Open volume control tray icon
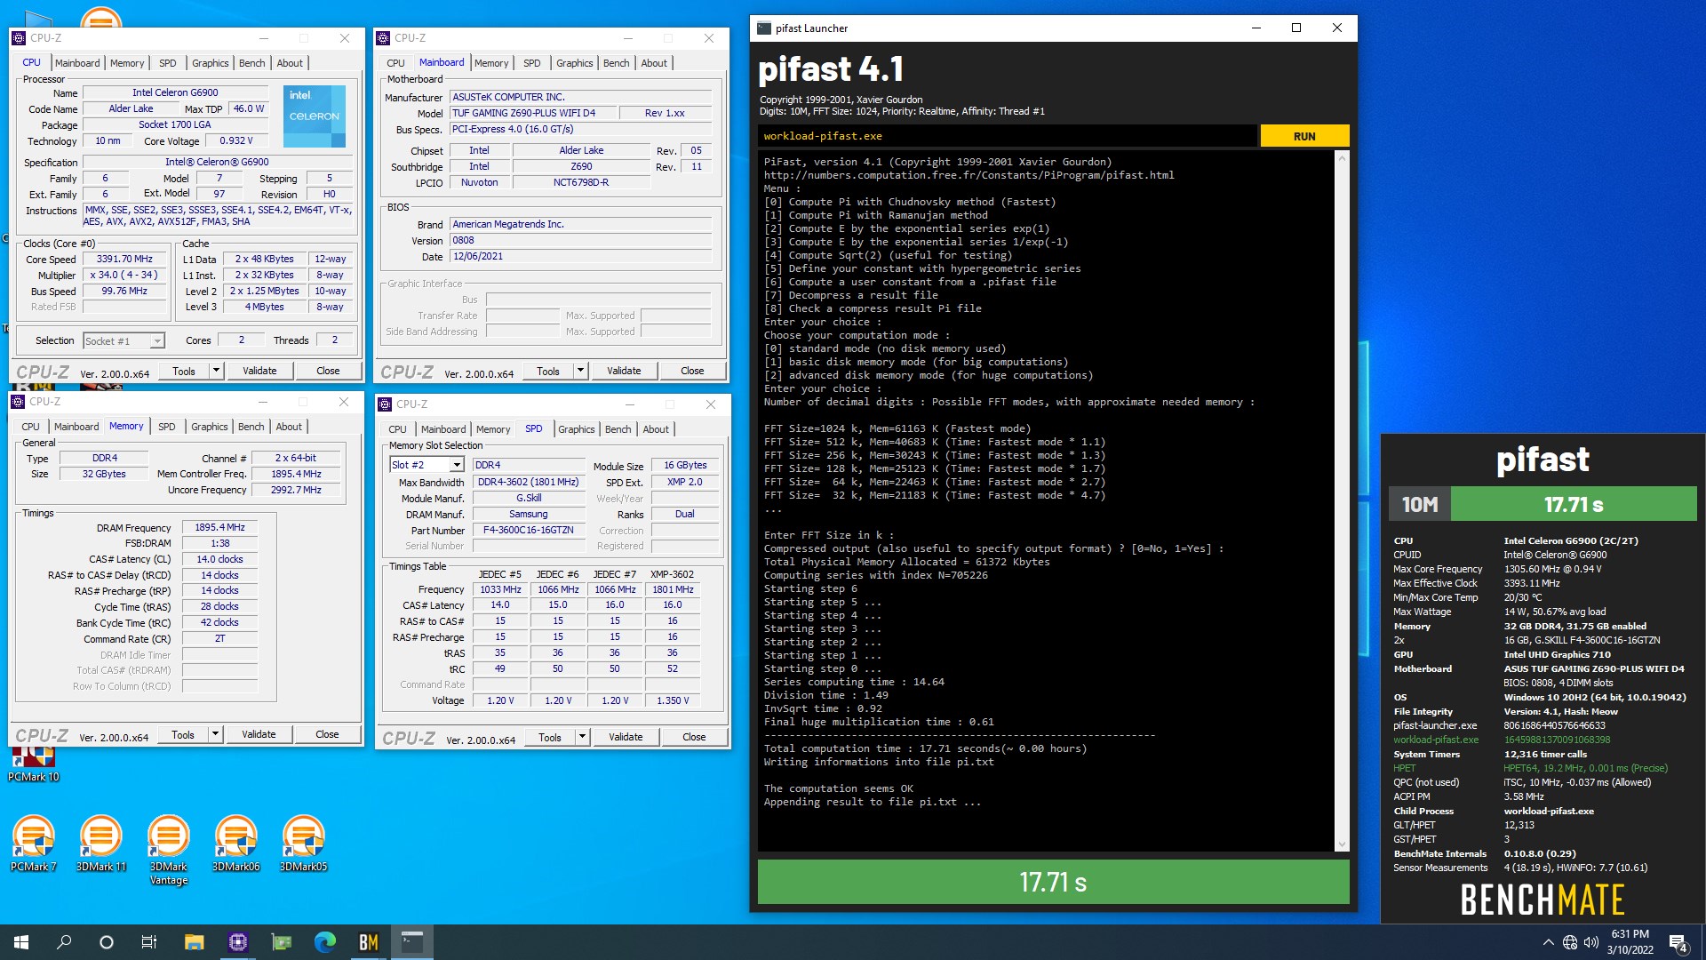This screenshot has height=960, width=1706. click(x=1590, y=942)
